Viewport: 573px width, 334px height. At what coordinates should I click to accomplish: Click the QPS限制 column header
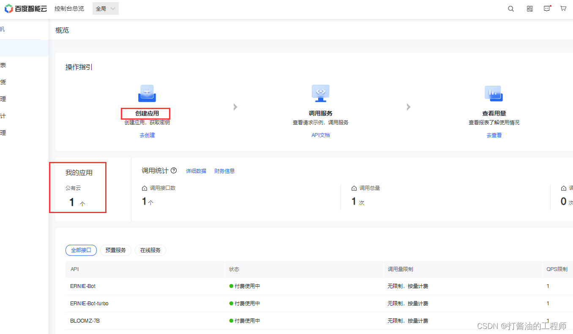click(557, 269)
